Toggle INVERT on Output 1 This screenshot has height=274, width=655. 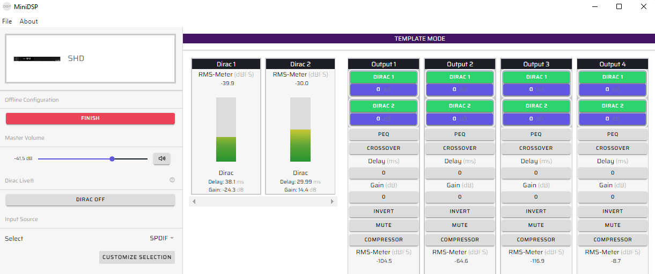tap(384, 211)
